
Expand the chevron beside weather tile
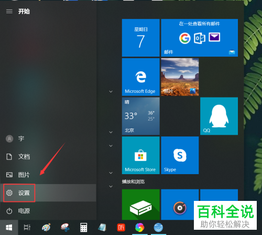(x=111, y=132)
